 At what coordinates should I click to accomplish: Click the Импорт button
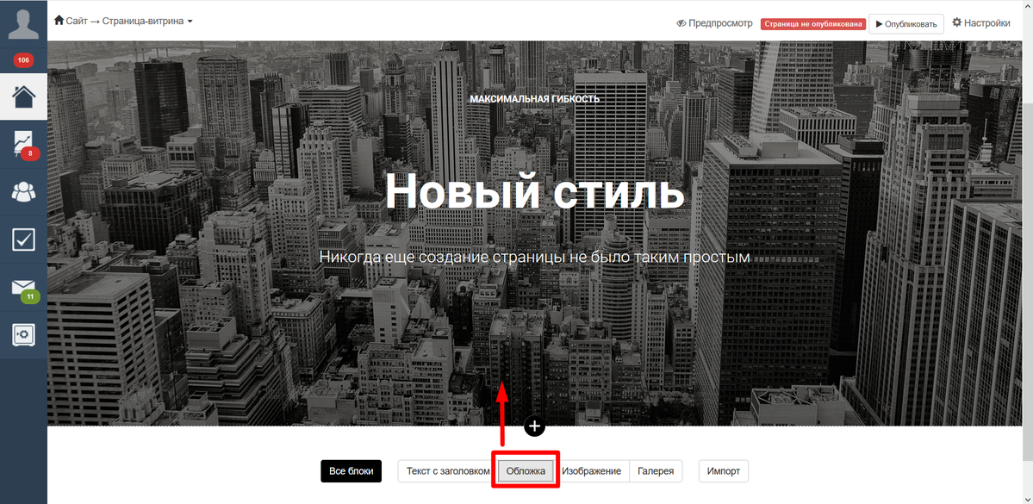point(724,471)
